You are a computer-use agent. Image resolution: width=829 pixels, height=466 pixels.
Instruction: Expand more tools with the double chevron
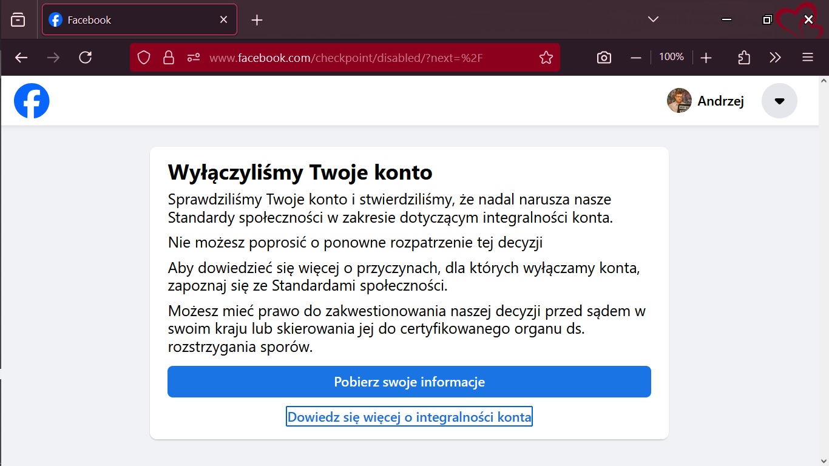(x=775, y=58)
